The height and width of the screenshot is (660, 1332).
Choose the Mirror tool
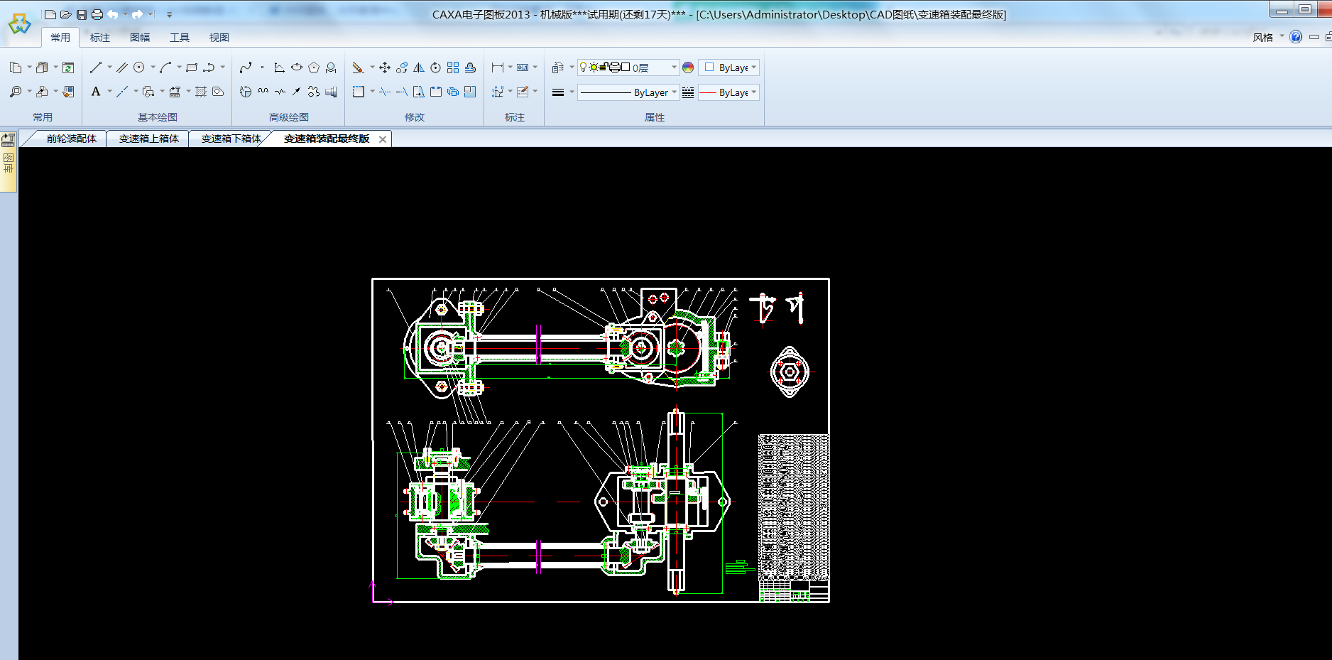(419, 67)
